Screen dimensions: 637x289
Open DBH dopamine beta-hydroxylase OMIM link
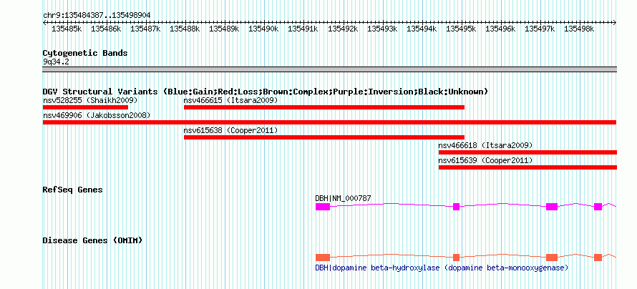pos(442,268)
